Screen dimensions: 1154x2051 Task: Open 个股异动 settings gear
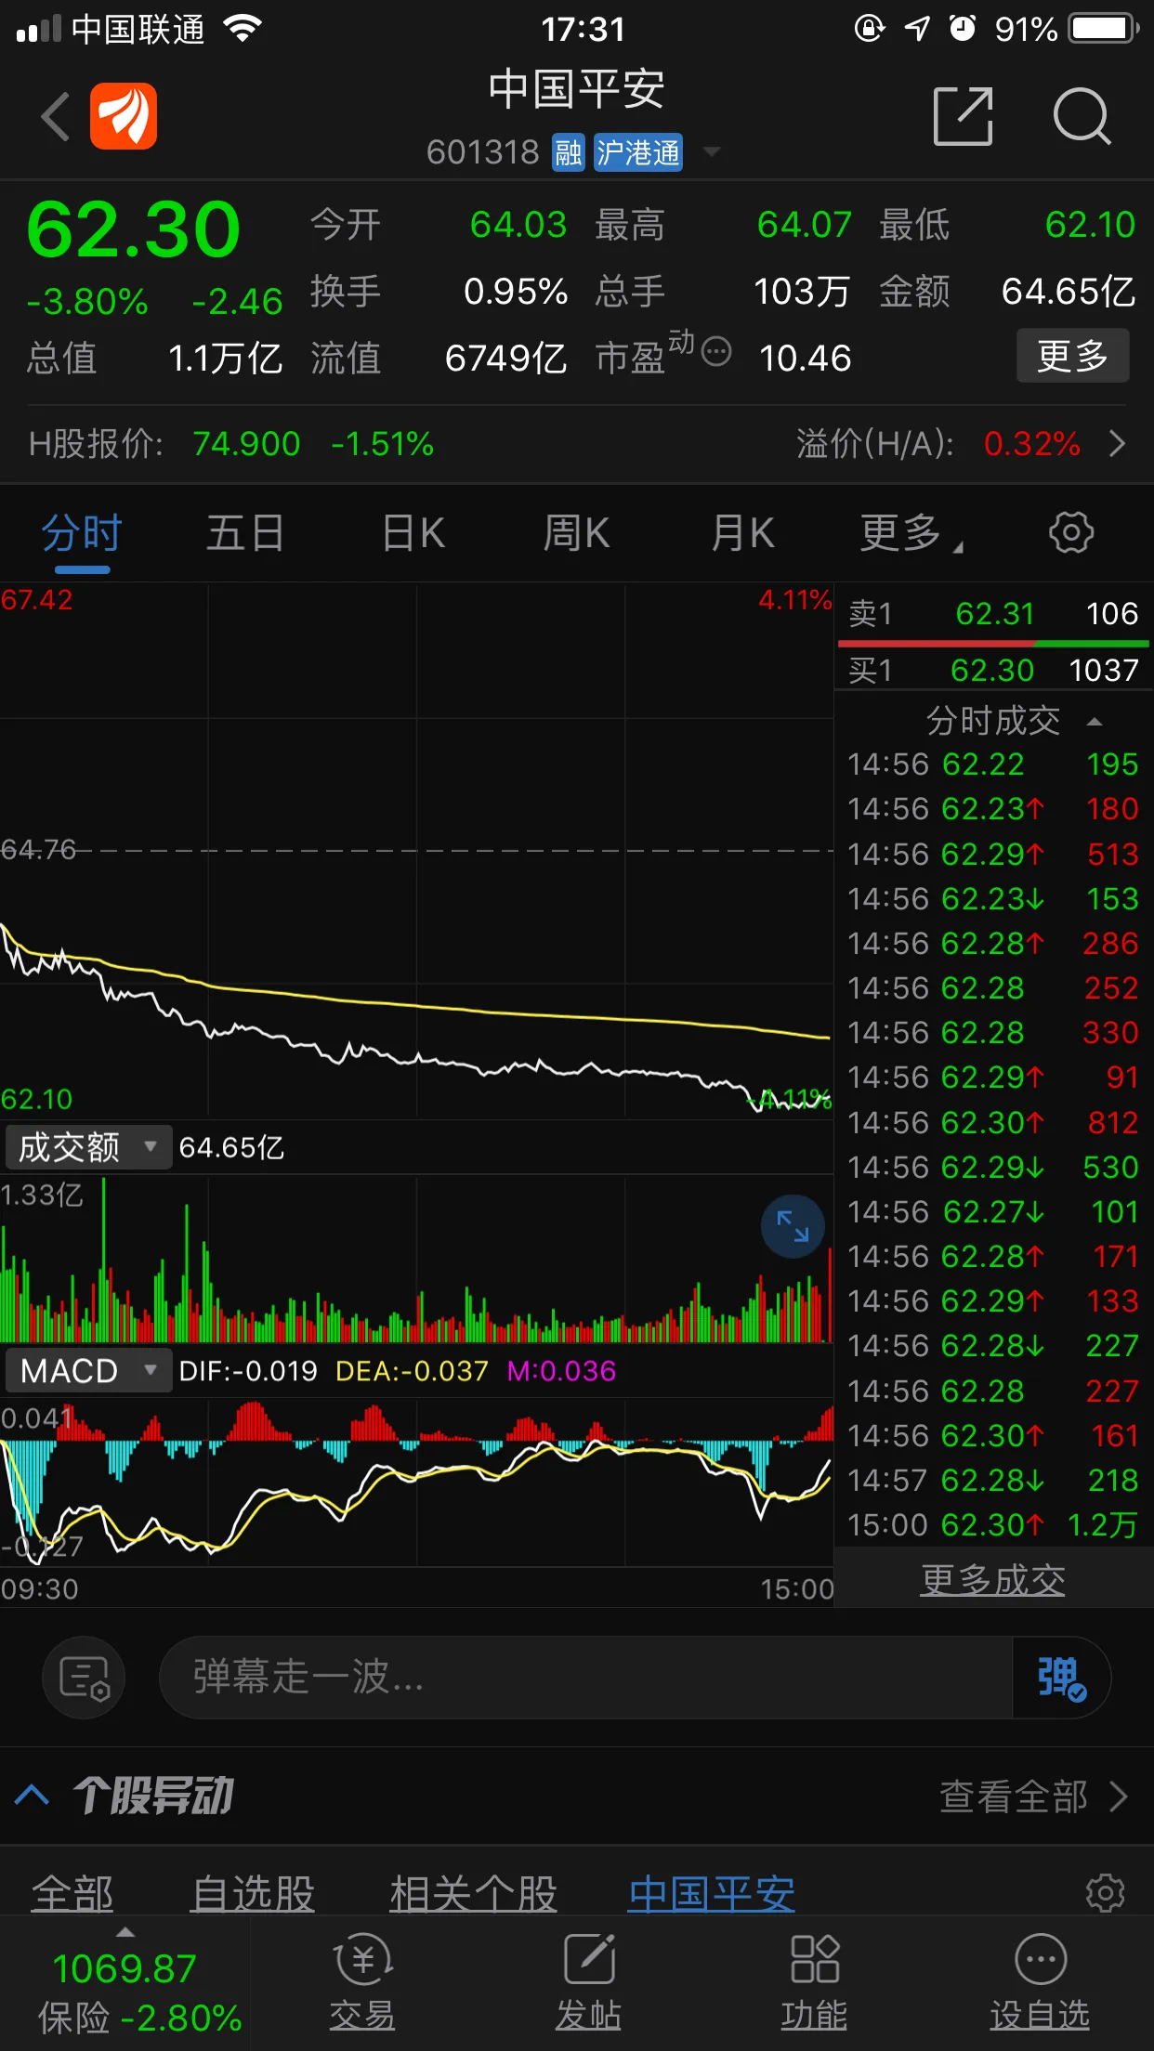1105,1892
